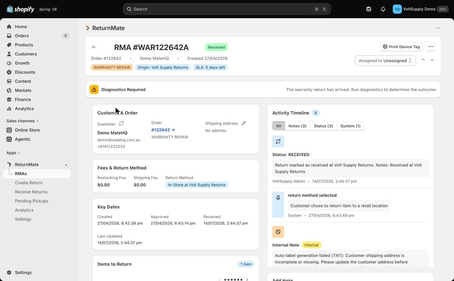Click Orders count badge 6

click(x=66, y=36)
